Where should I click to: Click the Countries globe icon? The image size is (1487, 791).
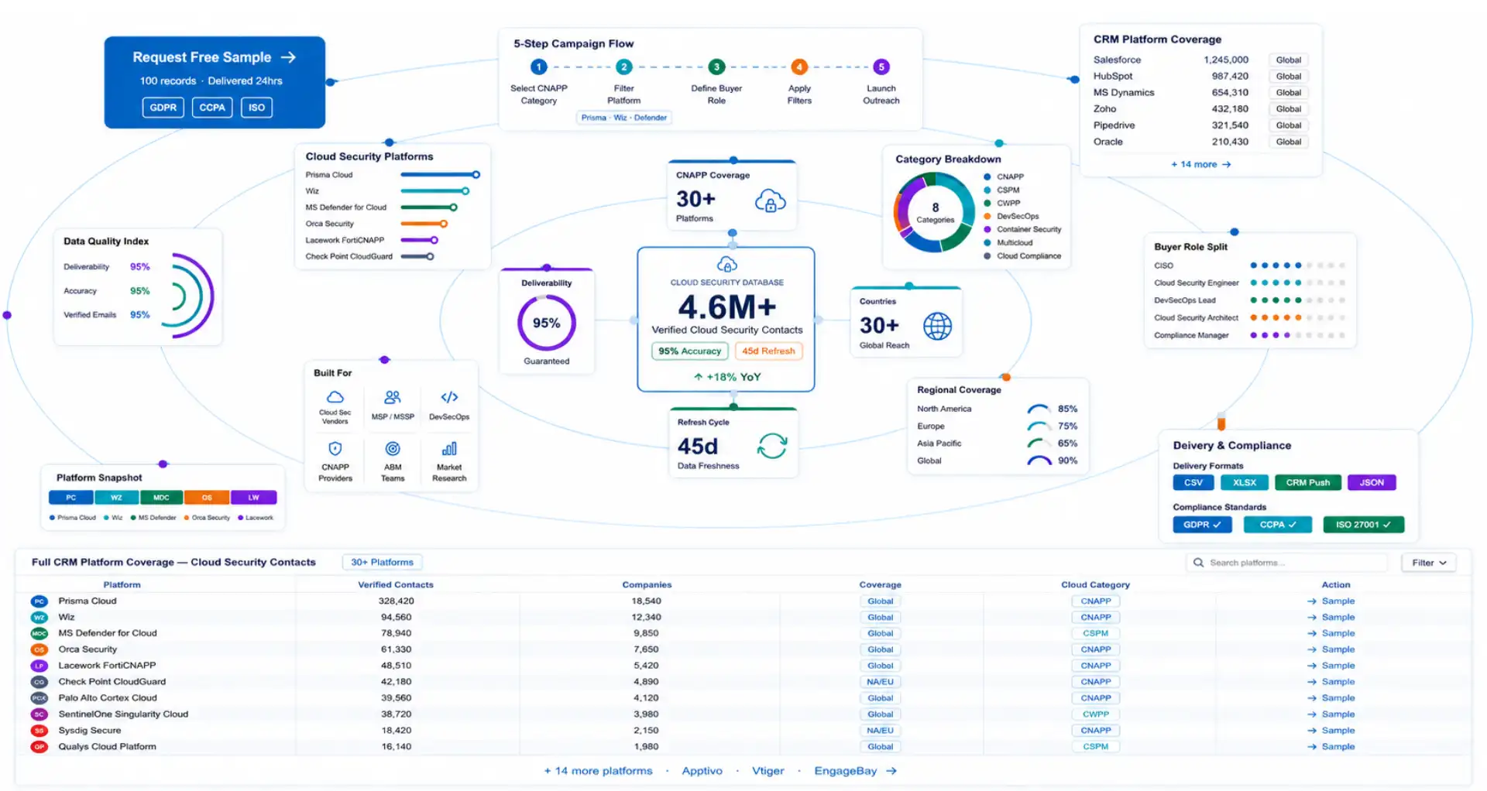click(937, 326)
